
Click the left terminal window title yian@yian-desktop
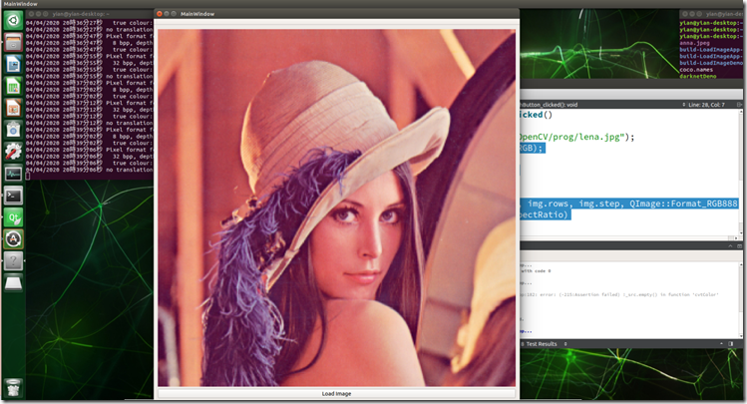[81, 14]
